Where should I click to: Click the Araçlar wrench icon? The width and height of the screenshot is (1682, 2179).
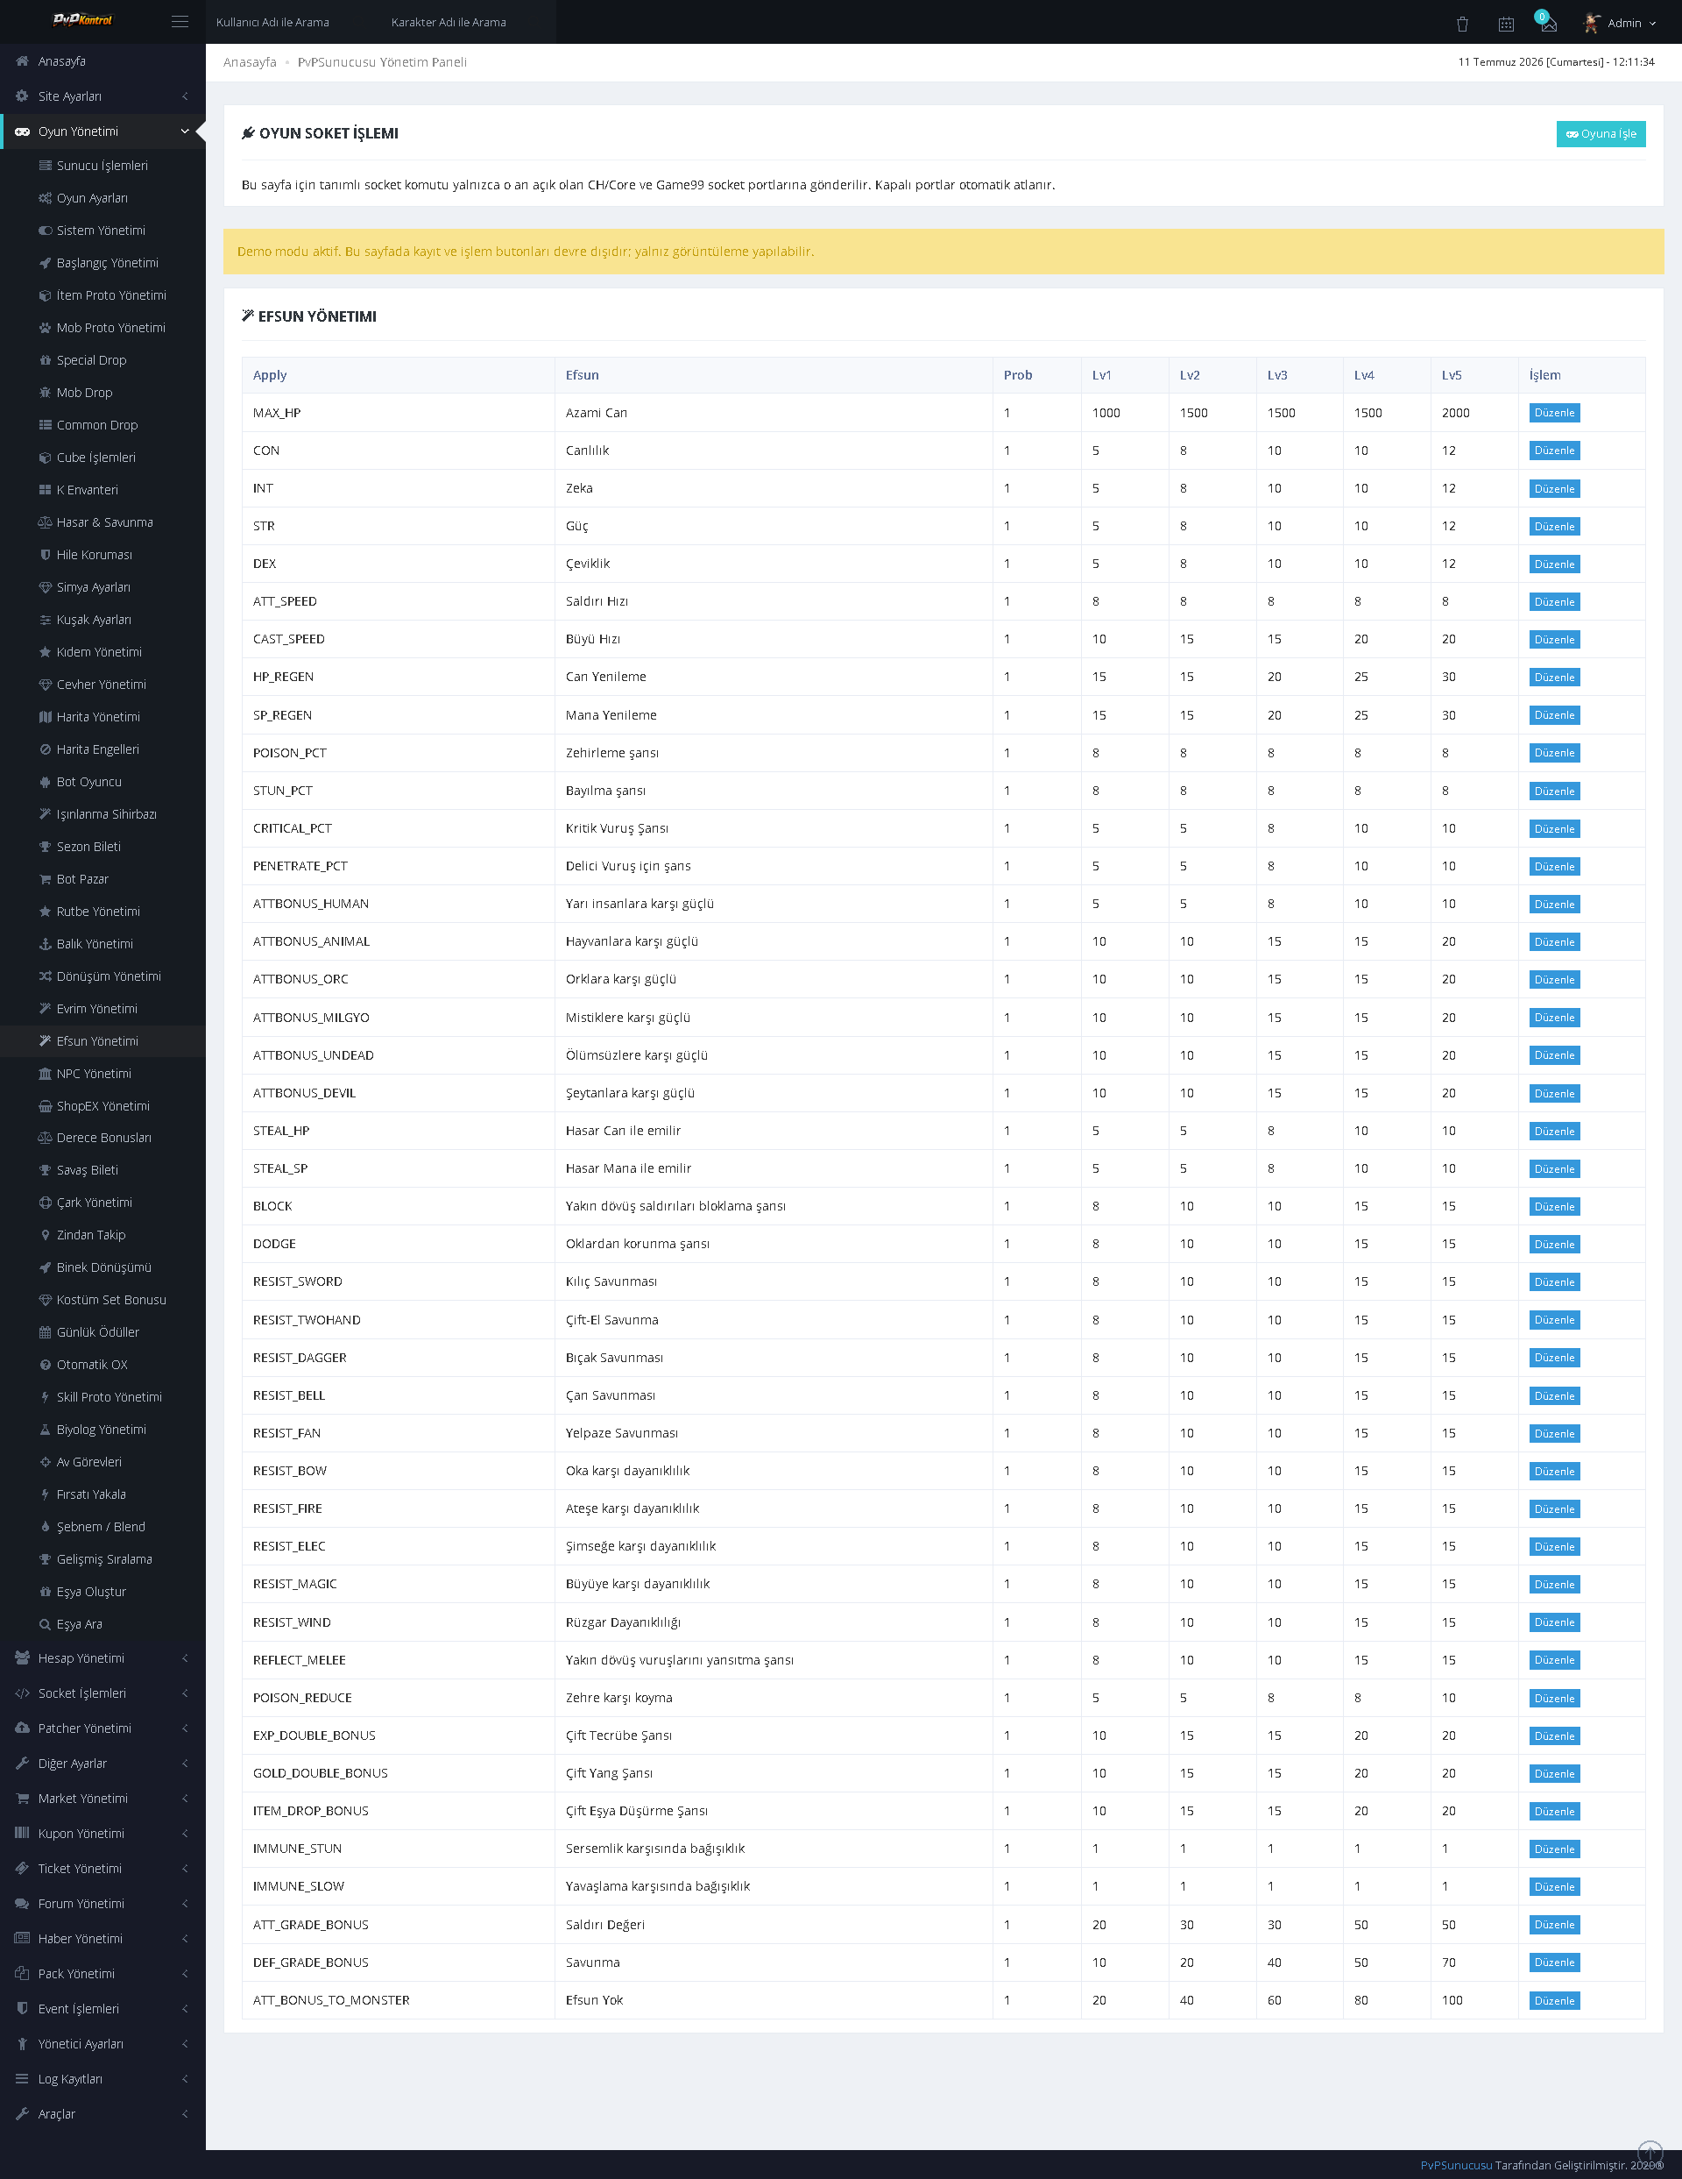click(22, 2113)
